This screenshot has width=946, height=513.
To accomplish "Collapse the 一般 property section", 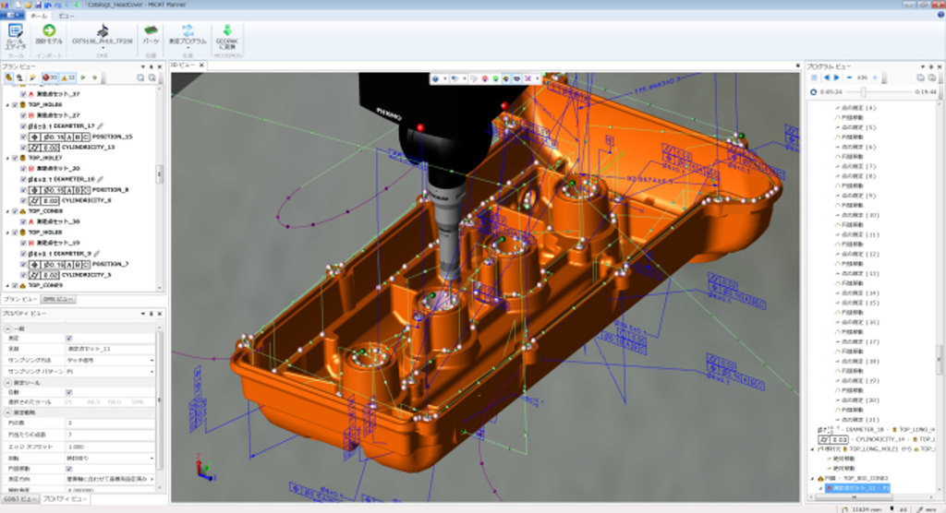I will click(x=7, y=328).
